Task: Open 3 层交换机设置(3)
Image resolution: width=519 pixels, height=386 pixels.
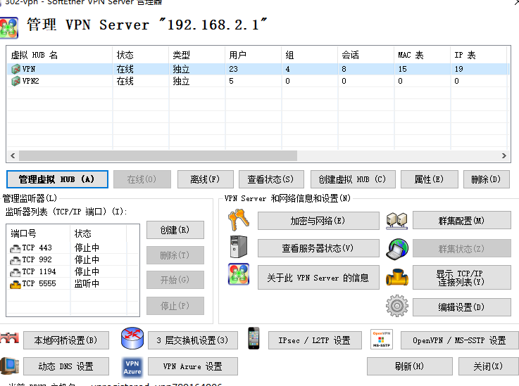Action: pos(193,340)
